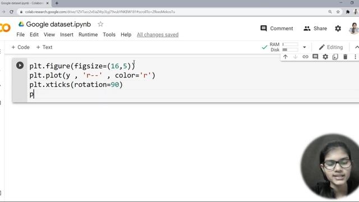This screenshot has width=359, height=202.
Task: Collapse the header with chevron up
Action: [x=357, y=47]
